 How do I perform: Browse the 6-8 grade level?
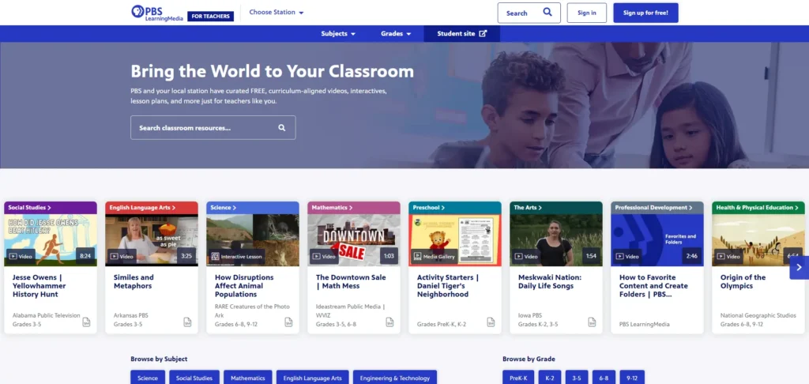click(x=604, y=378)
